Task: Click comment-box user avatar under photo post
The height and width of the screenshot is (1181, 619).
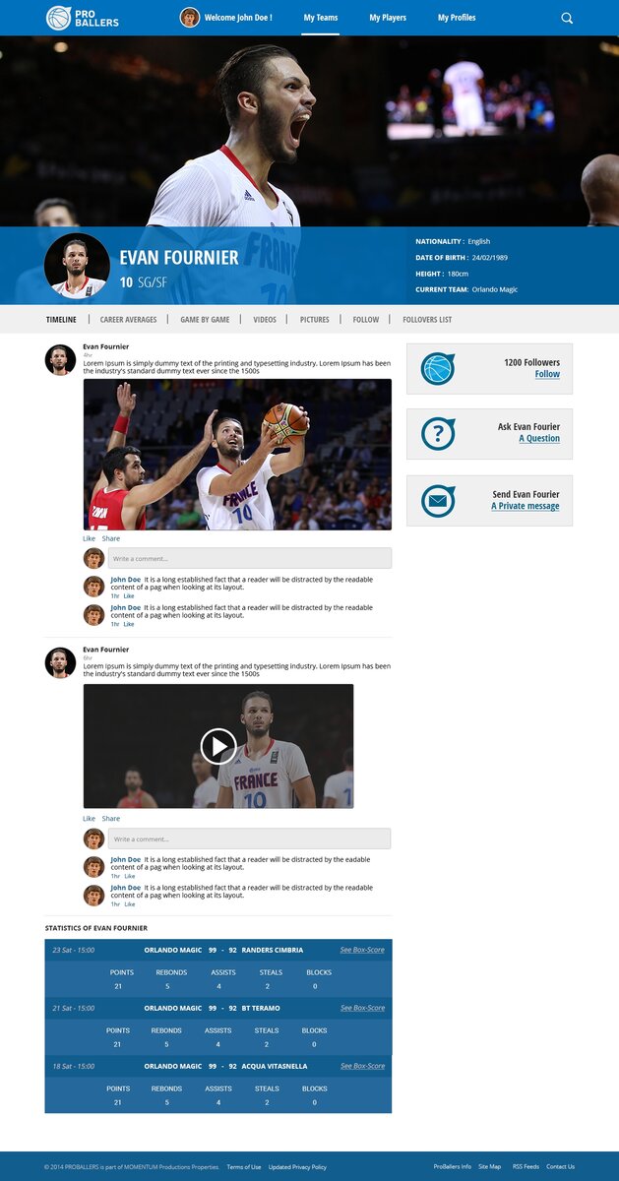Action: [93, 558]
